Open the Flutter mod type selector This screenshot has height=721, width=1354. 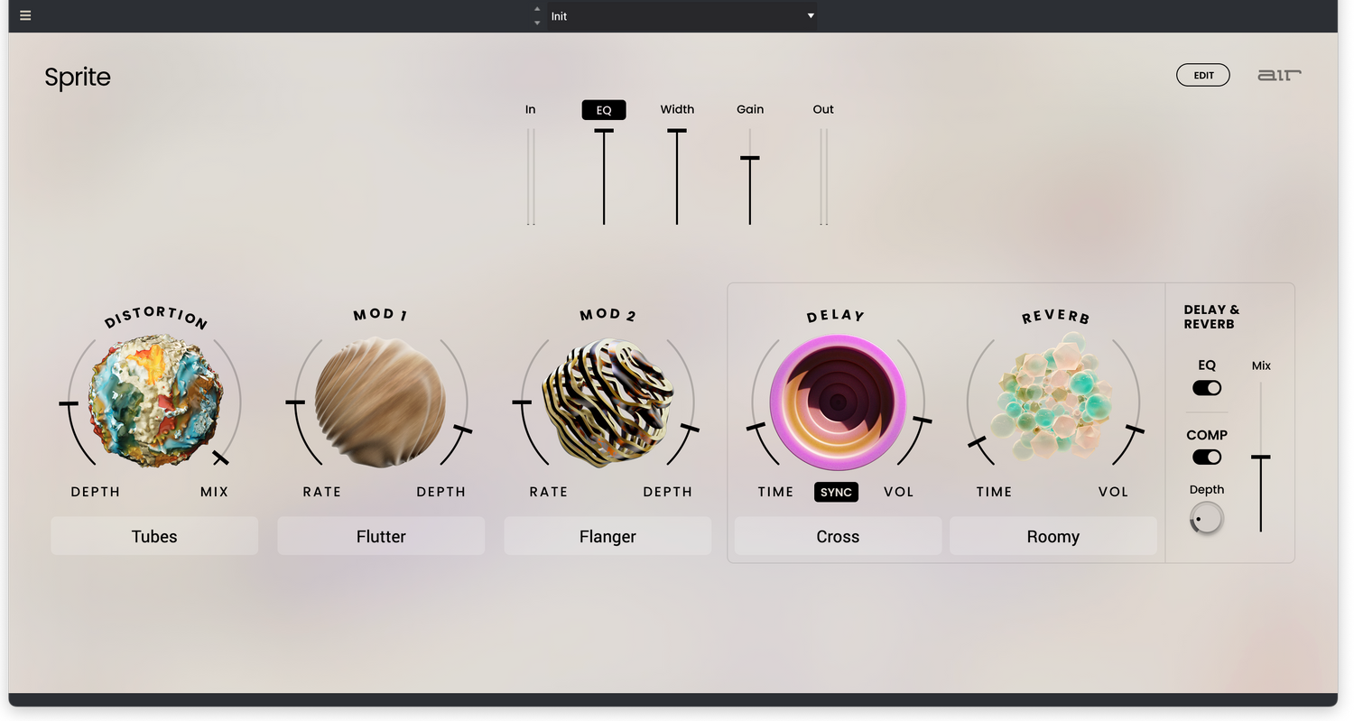coord(381,536)
